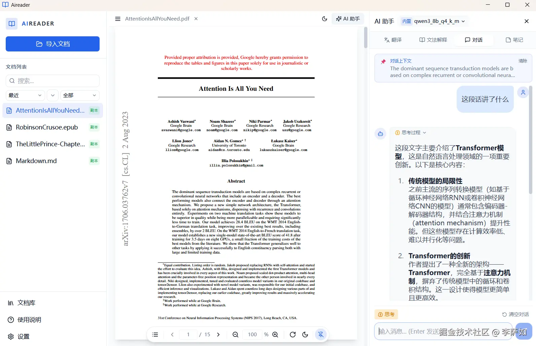Click the zoom percentage field
This screenshot has width=536, height=346.
click(252, 335)
